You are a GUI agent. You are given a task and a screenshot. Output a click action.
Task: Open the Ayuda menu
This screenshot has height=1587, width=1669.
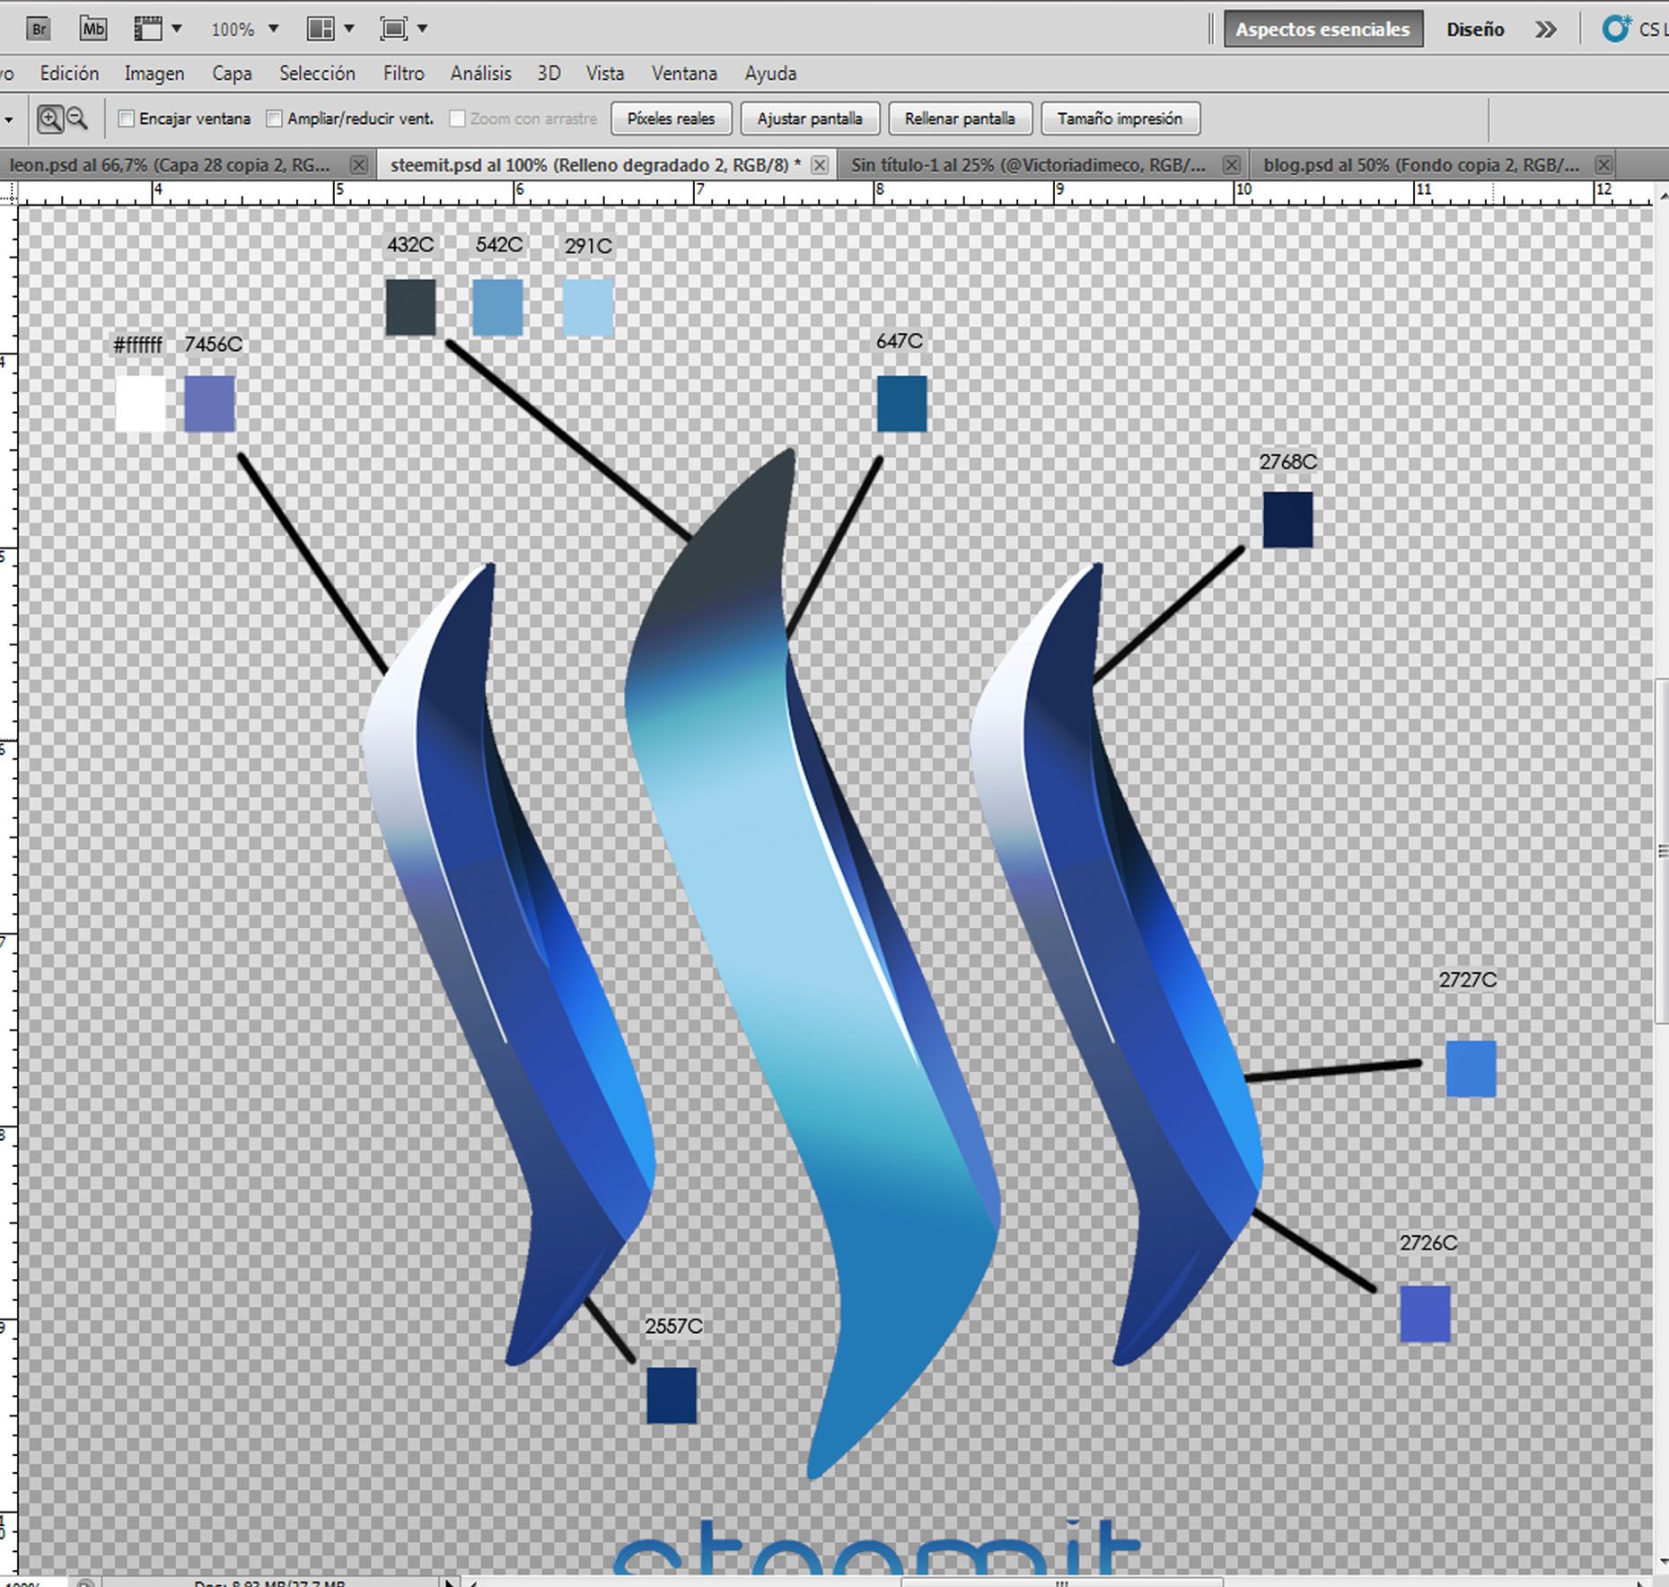[770, 74]
